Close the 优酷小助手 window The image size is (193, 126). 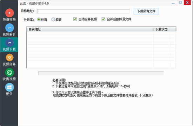[x=187, y=2]
